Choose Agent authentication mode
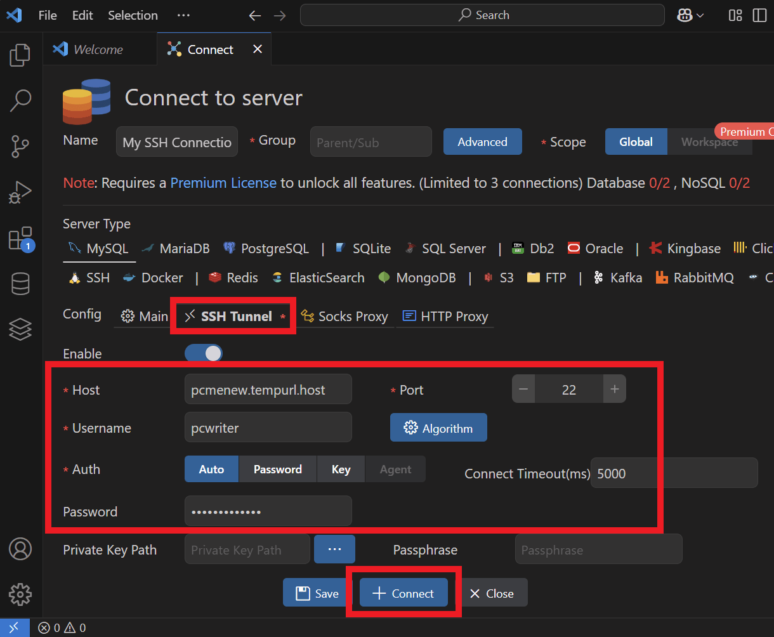This screenshot has width=774, height=637. click(395, 470)
